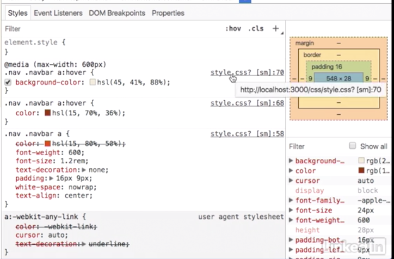The height and width of the screenshot is (259, 394).
Task: Open the Styles tab
Action: [x=17, y=13]
